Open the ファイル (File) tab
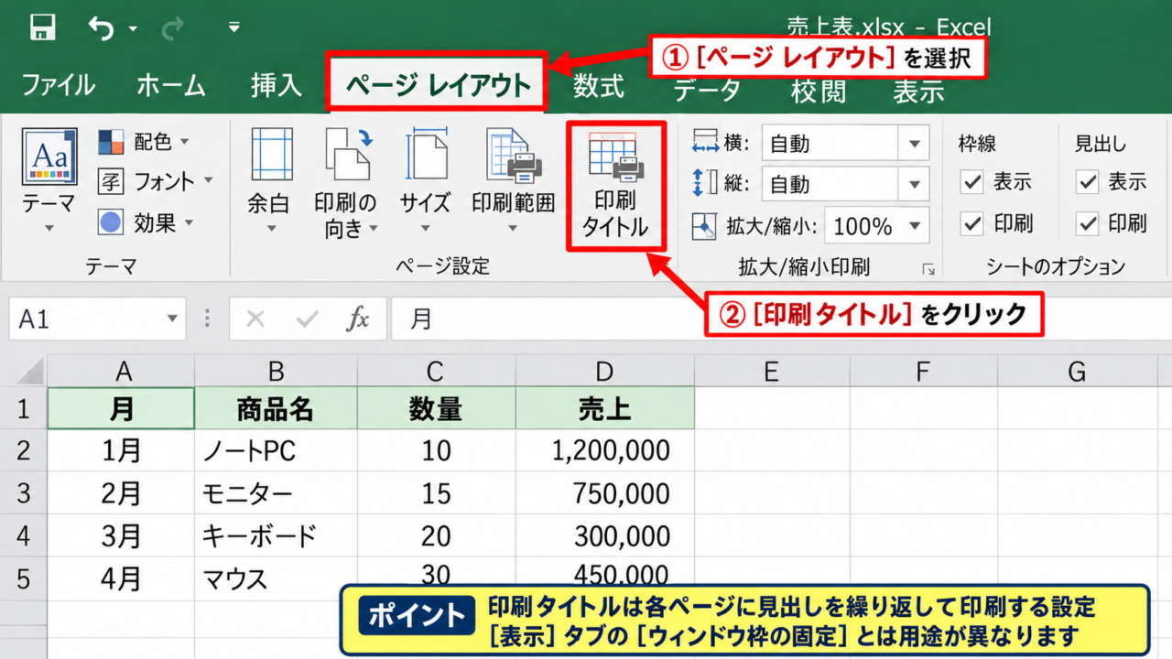This screenshot has width=1172, height=659. coord(58,86)
